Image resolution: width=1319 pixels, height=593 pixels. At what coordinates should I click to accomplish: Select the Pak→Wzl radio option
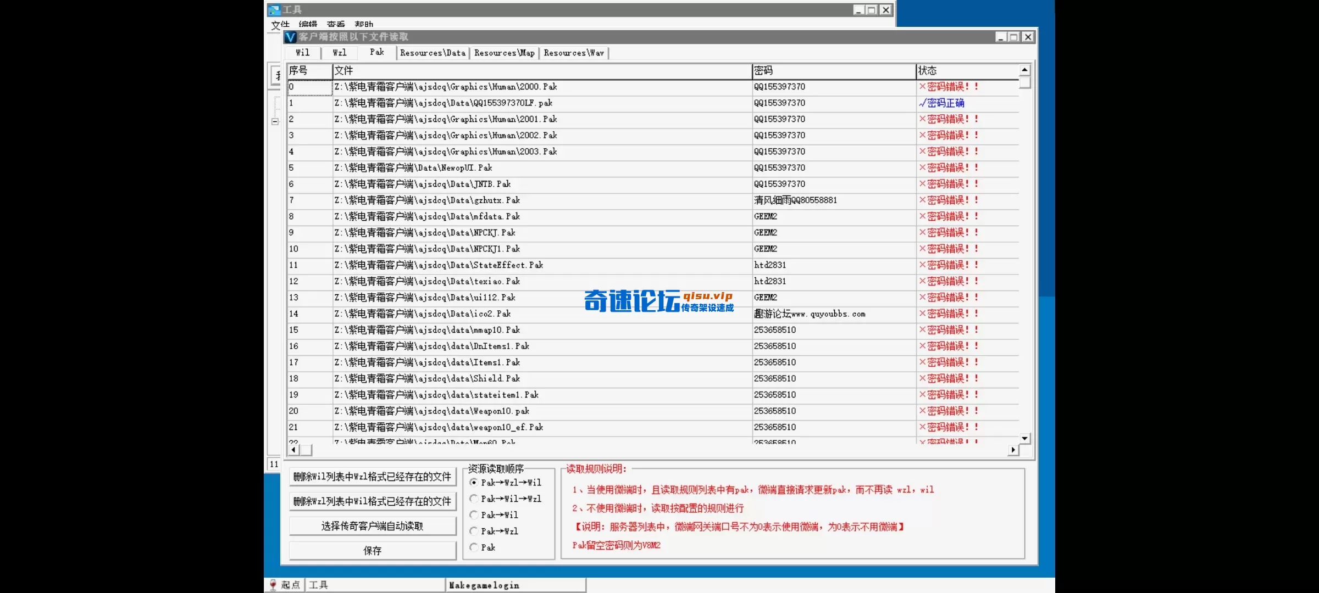click(x=473, y=531)
